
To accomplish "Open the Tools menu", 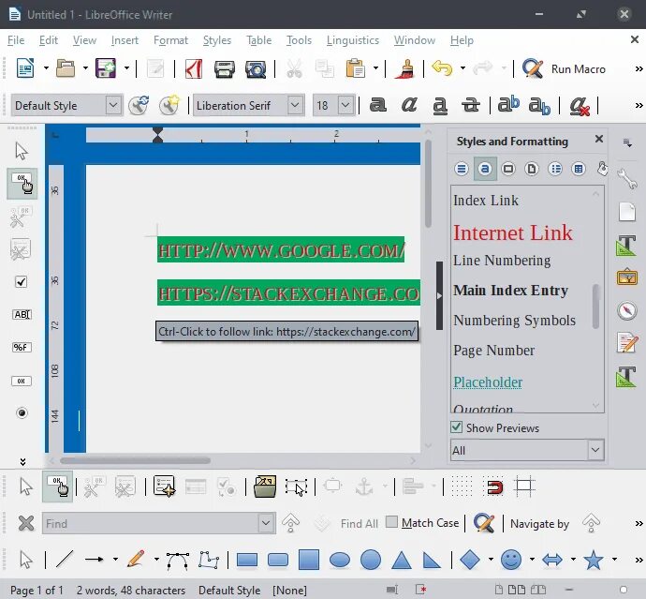I will (299, 40).
